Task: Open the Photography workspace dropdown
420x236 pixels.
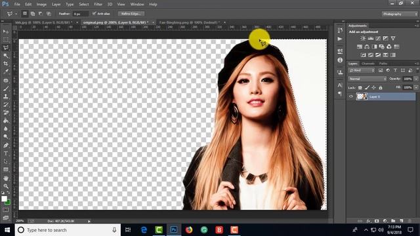Action: pyautogui.click(x=400, y=14)
